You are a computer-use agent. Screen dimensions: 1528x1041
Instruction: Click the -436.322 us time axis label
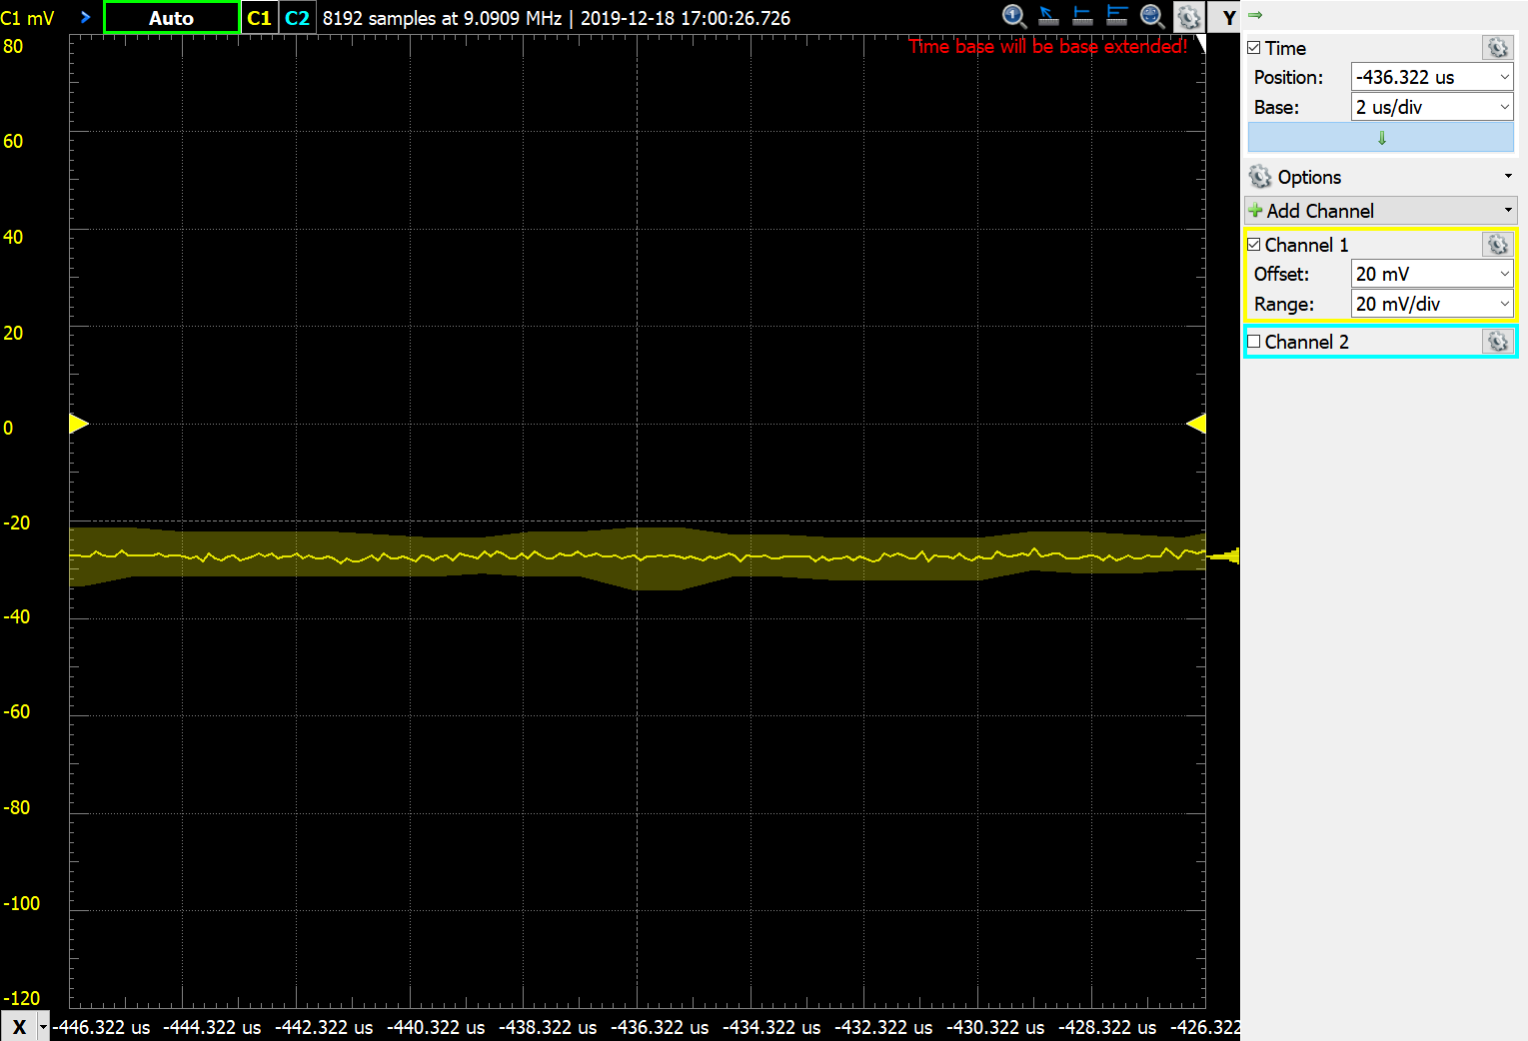660,1027
